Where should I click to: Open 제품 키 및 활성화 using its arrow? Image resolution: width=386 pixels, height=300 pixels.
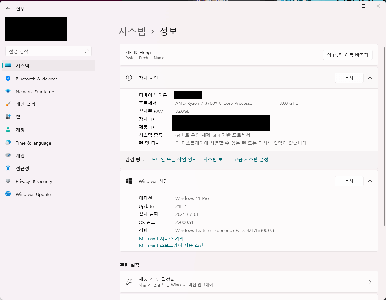coord(370,282)
